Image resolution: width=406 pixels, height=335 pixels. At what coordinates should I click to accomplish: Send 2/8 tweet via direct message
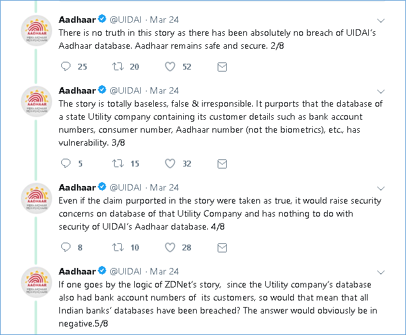[222, 67]
